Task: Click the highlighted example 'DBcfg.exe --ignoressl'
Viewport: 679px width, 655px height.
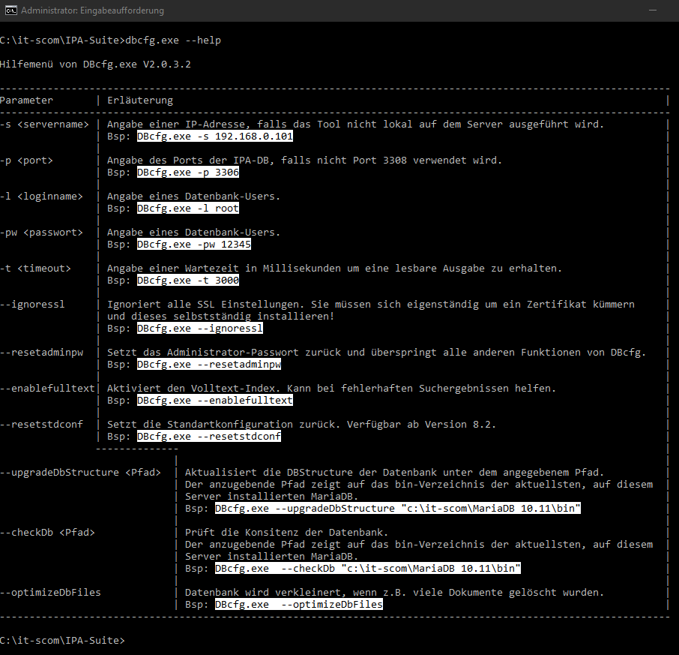Action: [199, 329]
